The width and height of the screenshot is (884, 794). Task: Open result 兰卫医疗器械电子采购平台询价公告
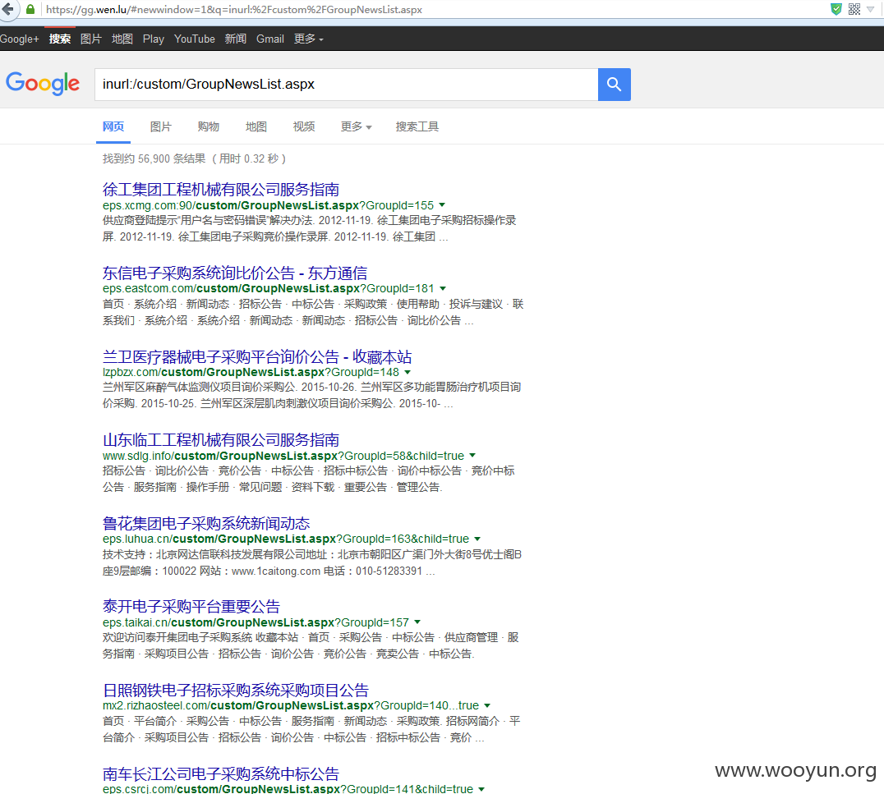click(257, 356)
